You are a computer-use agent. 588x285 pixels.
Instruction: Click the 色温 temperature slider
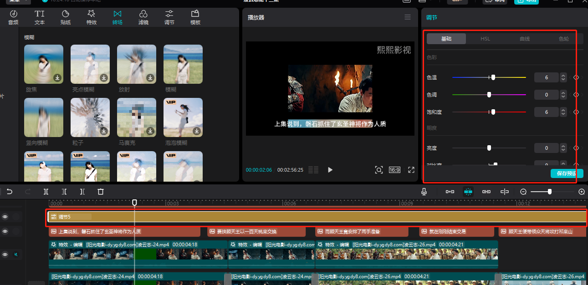pyautogui.click(x=489, y=77)
